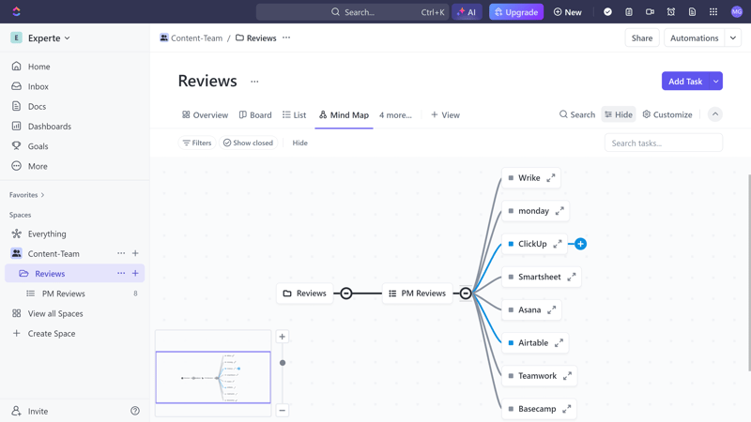Open PM Reviews list in sidebar
Image resolution: width=751 pixels, height=422 pixels.
click(63, 294)
